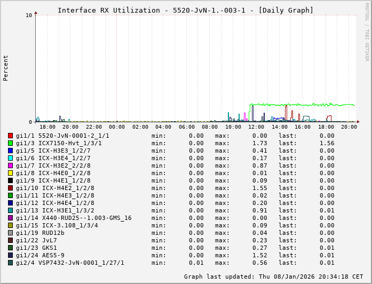Click the RRDTOOL / TOBI OETIKER watermark
The width and height of the screenshot is (372, 284).
click(367, 31)
